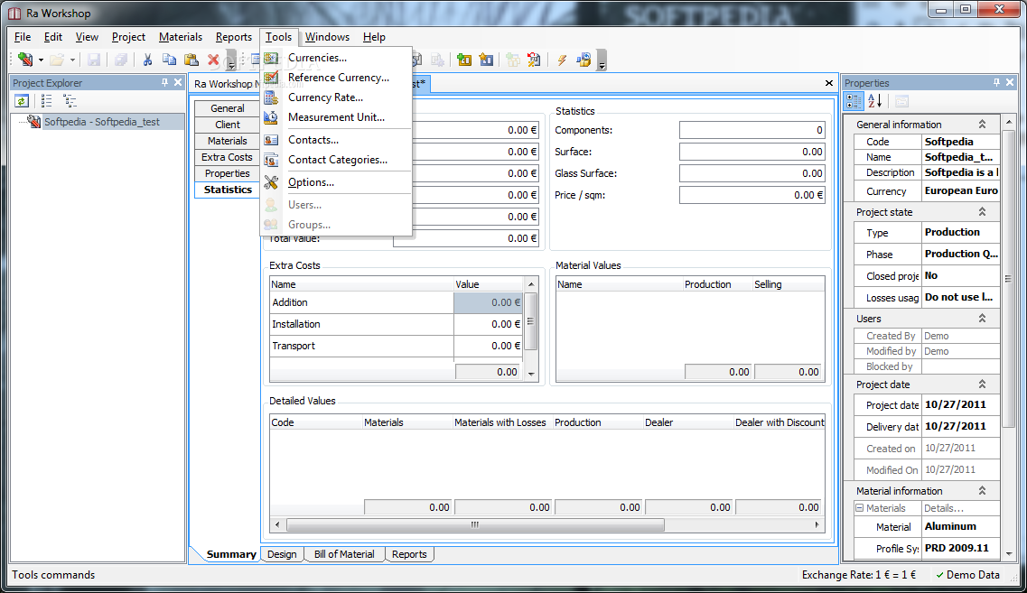Click the Paste clipboard icon
This screenshot has height=593, width=1027.
point(191,60)
